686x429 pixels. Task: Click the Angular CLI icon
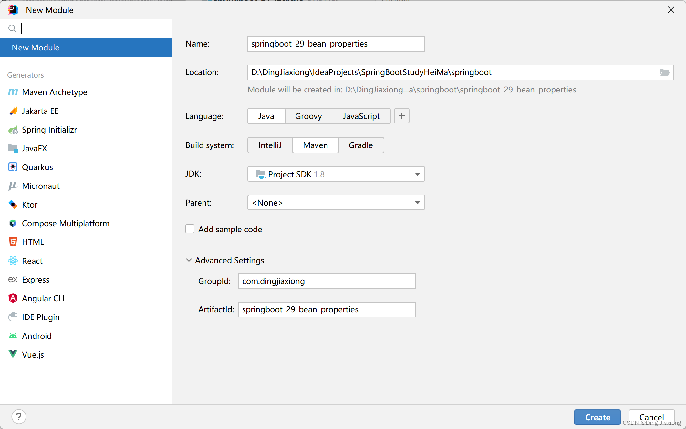pyautogui.click(x=13, y=298)
